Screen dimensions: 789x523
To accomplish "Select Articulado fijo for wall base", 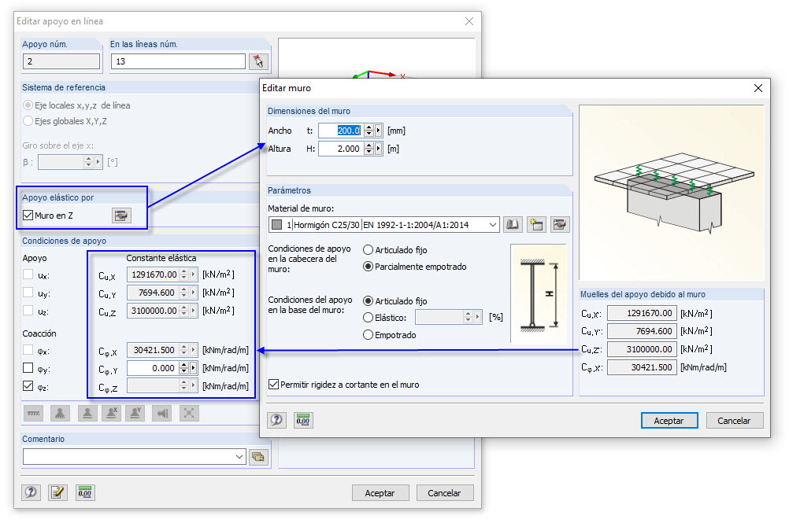I will tap(368, 301).
